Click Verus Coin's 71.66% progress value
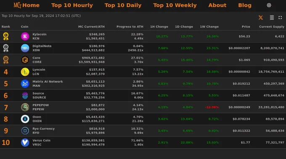Screen dimensions: 286x159 [137, 141]
